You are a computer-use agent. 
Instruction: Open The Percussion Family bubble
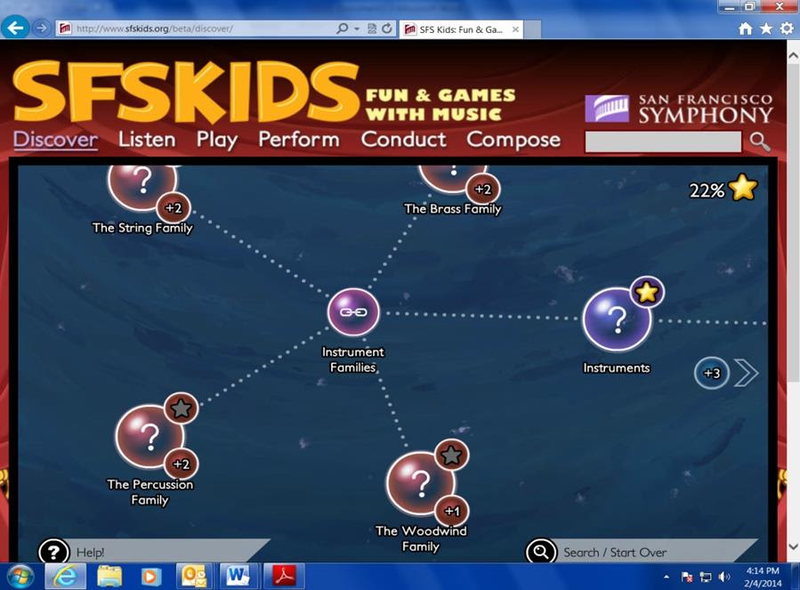click(149, 436)
